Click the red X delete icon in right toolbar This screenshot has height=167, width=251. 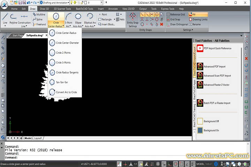(x=246, y=59)
